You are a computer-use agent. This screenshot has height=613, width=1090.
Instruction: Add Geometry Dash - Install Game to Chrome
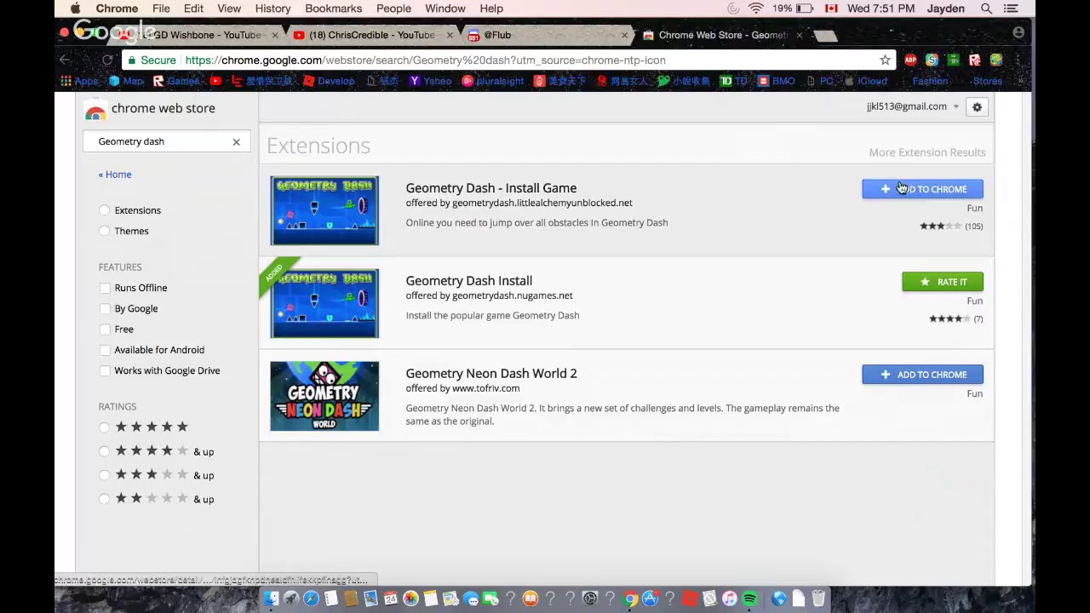922,189
